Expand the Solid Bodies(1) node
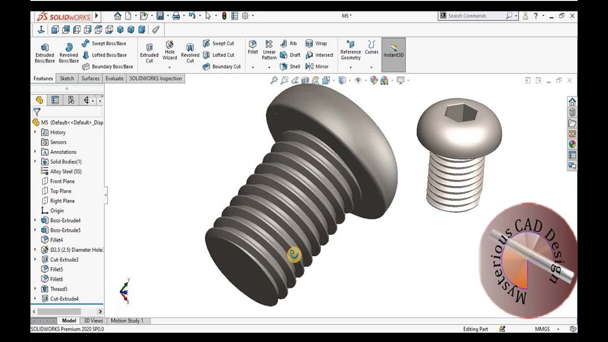 tap(35, 162)
